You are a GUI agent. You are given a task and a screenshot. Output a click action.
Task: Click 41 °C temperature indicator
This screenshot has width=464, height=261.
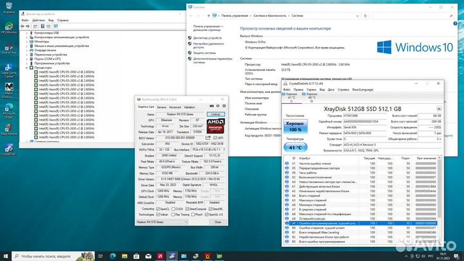pyautogui.click(x=295, y=148)
